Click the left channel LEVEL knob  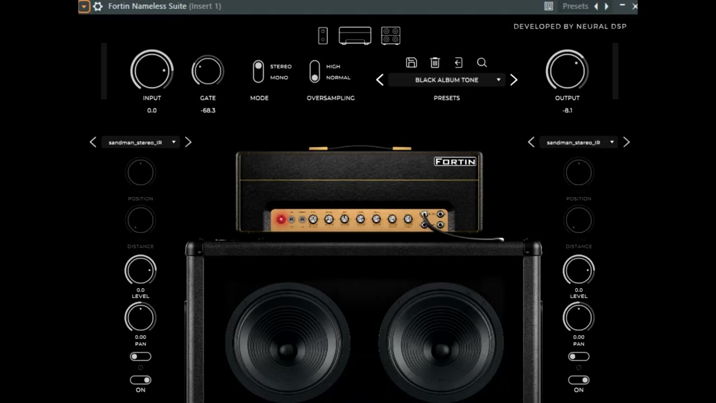coord(140,271)
